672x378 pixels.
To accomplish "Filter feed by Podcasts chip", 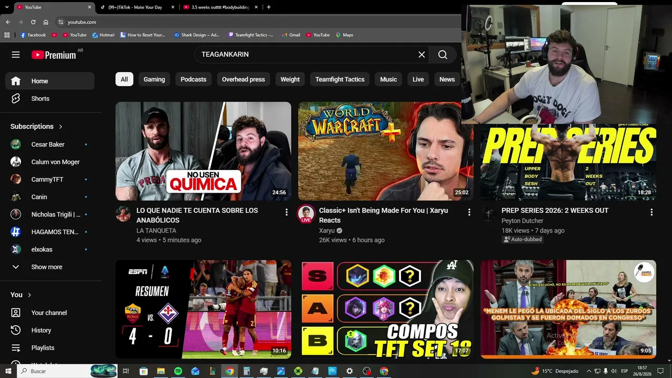I will pyautogui.click(x=193, y=79).
